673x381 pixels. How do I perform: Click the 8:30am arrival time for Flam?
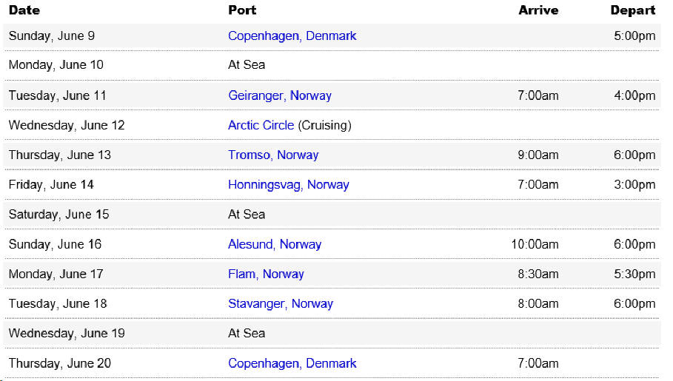(x=538, y=274)
